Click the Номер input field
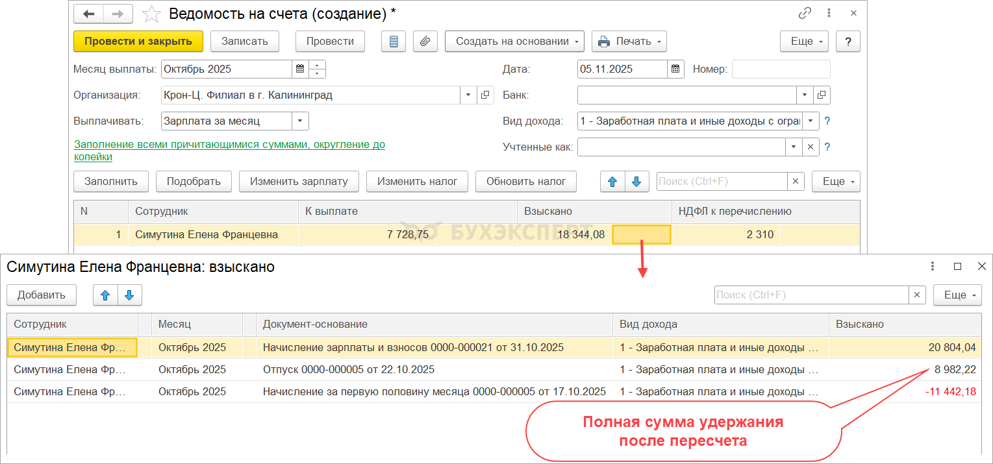The height and width of the screenshot is (464, 993). click(781, 69)
